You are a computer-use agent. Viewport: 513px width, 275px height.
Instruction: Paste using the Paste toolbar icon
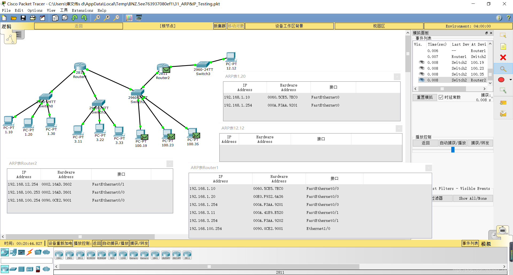[65, 18]
